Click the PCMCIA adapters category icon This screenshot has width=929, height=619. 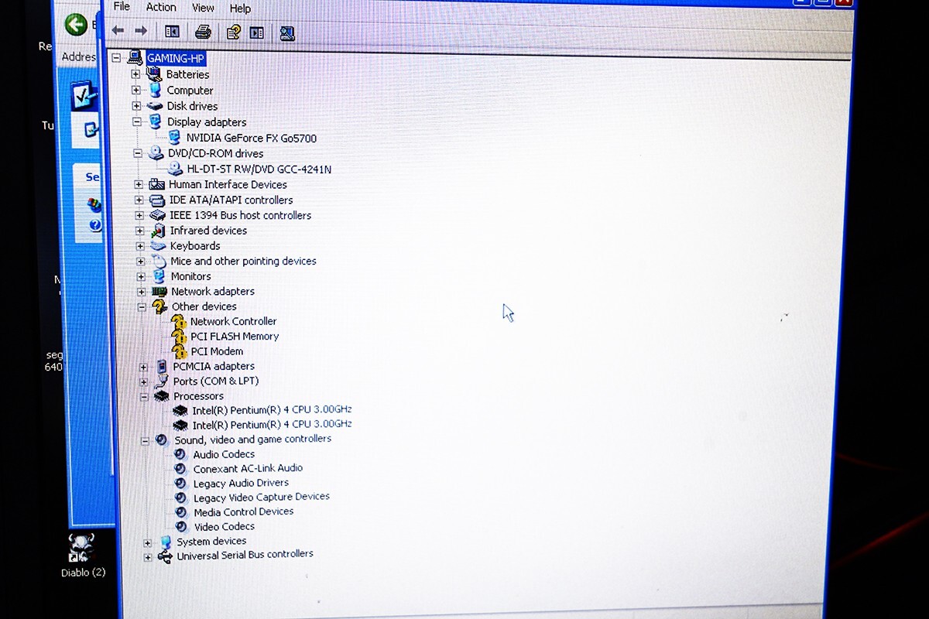tap(162, 366)
